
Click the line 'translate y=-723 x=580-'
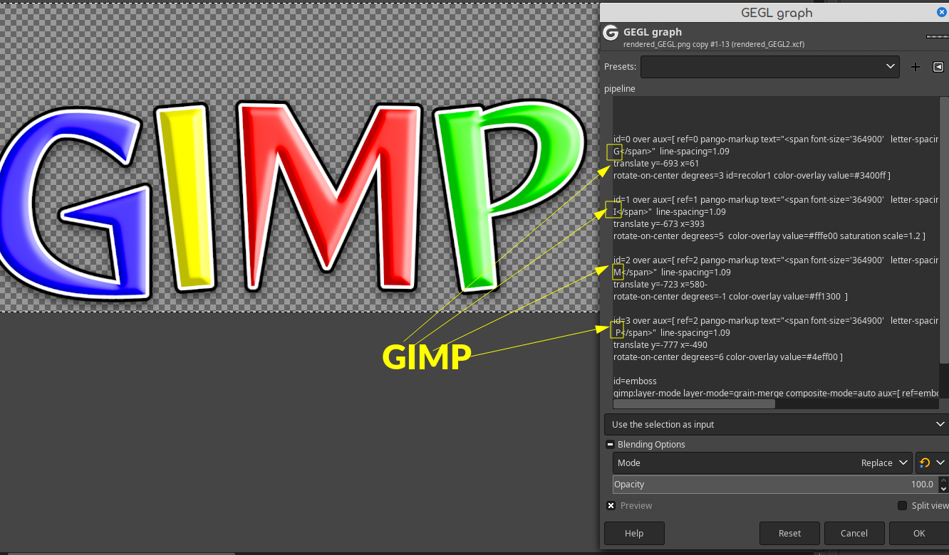[660, 285]
